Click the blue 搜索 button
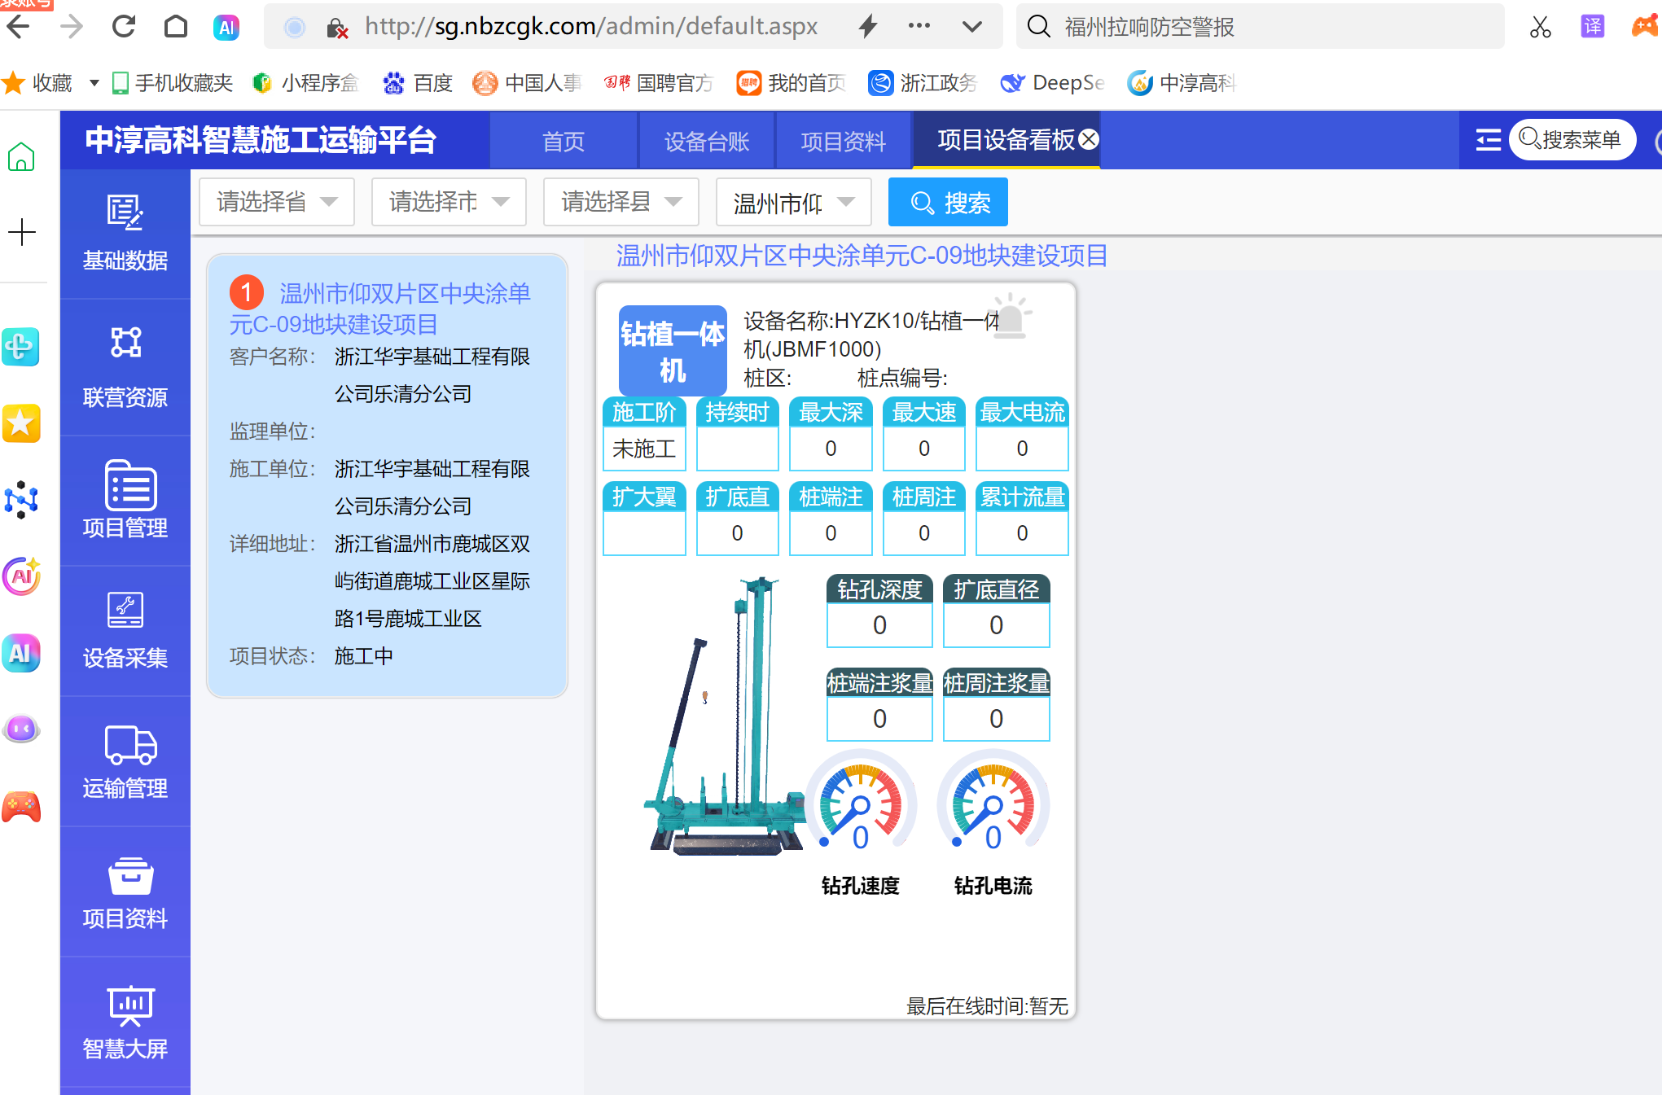The width and height of the screenshot is (1662, 1095). pyautogui.click(x=948, y=203)
